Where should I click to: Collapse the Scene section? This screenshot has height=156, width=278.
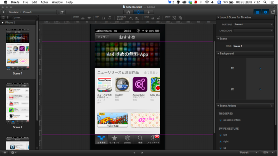218,38
